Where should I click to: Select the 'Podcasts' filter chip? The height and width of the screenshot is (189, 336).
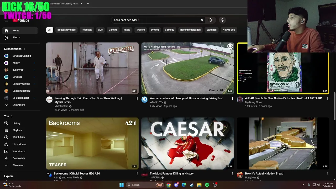(x=87, y=30)
